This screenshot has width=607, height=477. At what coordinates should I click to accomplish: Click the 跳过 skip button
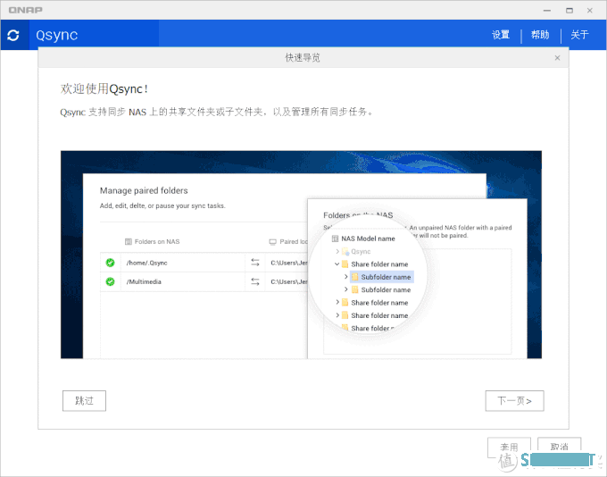(84, 401)
